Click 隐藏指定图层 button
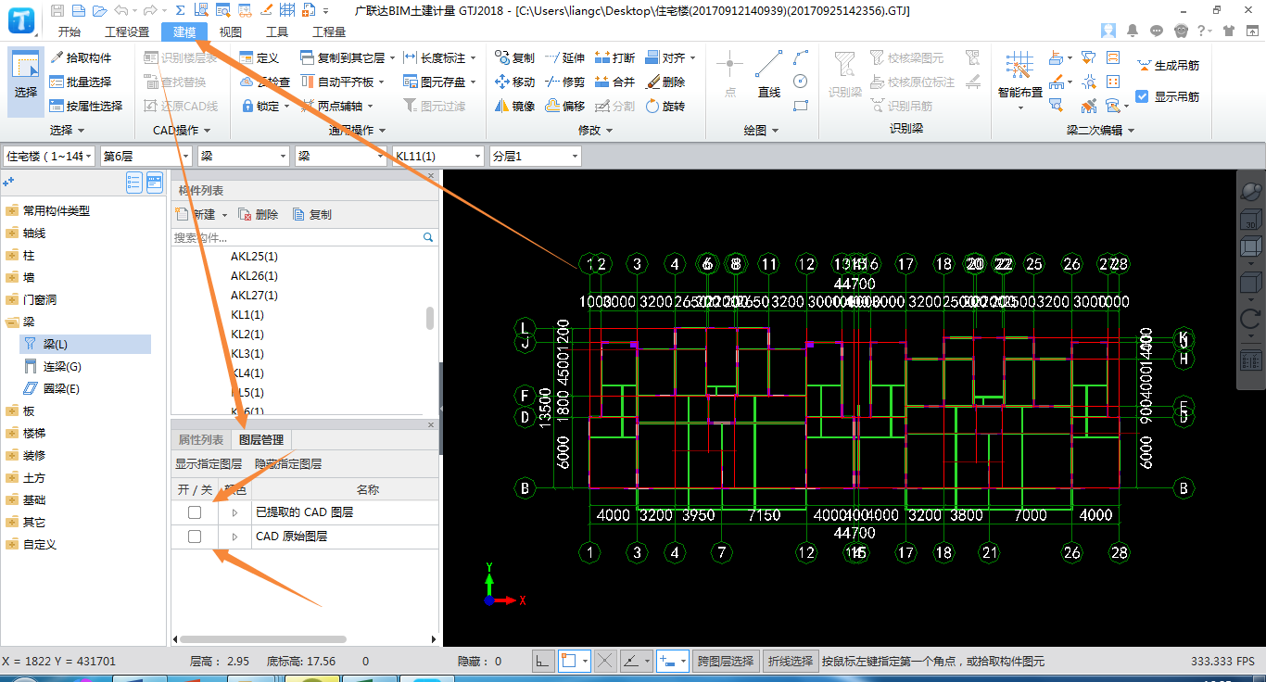1266x682 pixels. (288, 464)
